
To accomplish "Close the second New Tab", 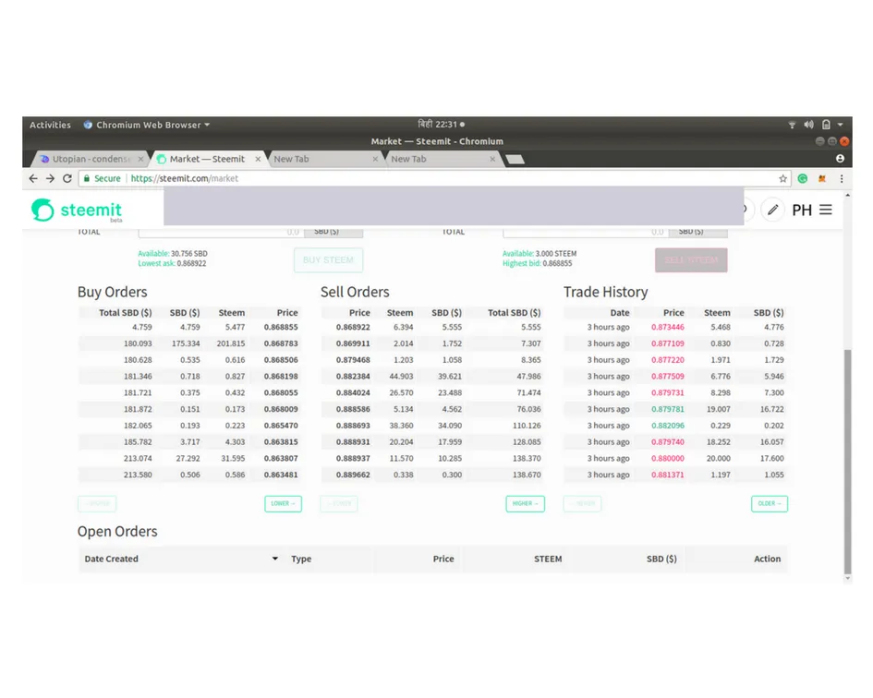I will [492, 159].
